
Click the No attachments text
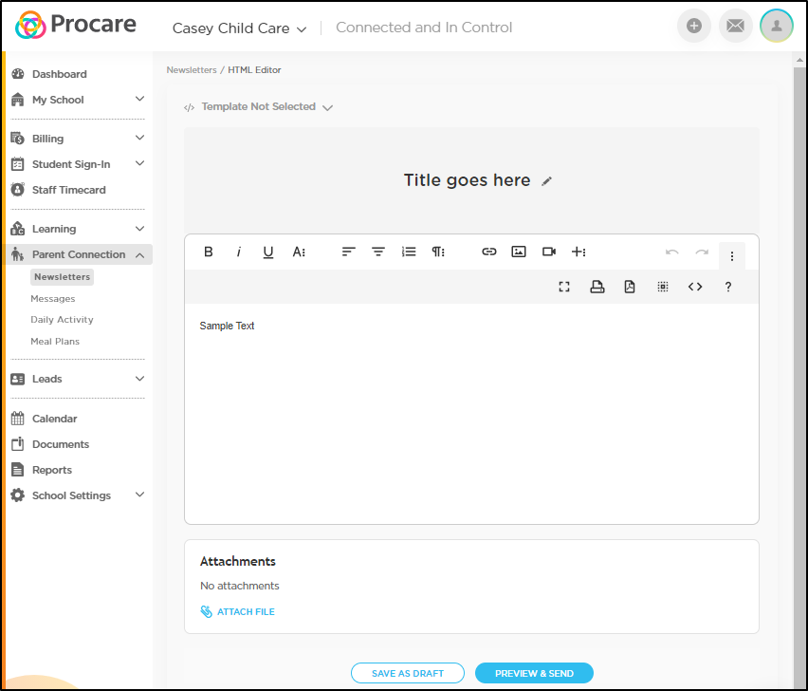pyautogui.click(x=240, y=586)
